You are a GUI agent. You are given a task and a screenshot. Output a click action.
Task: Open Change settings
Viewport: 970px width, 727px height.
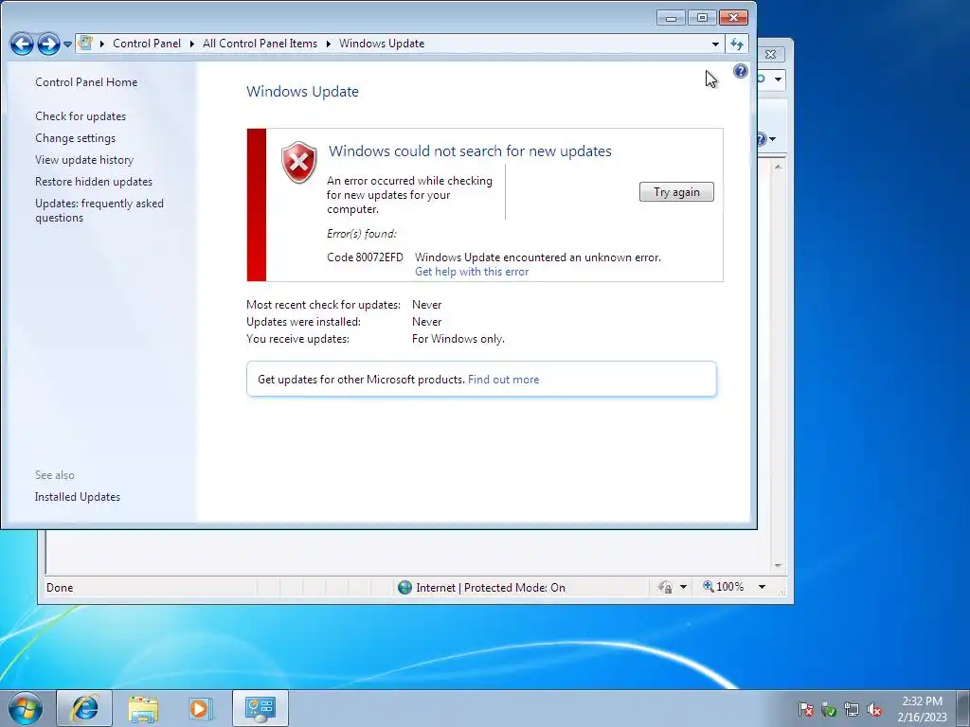click(x=75, y=138)
